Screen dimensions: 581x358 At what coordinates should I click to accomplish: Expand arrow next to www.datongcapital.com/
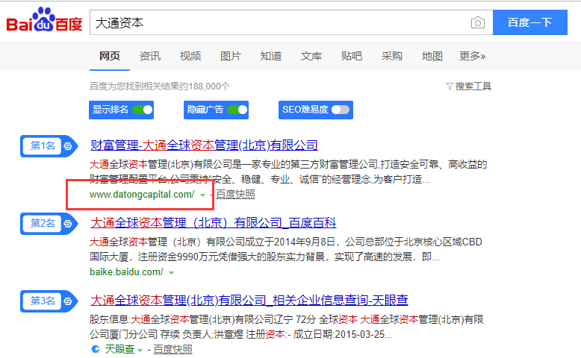coord(202,195)
